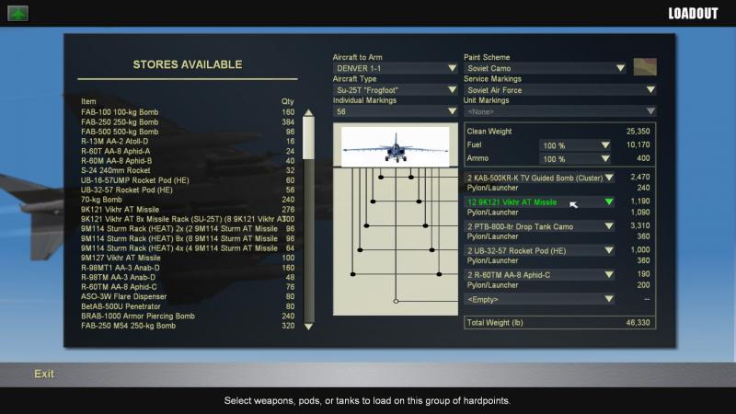Select R-60M AA-8 Aphid-B item
736x414 pixels.
188,160
